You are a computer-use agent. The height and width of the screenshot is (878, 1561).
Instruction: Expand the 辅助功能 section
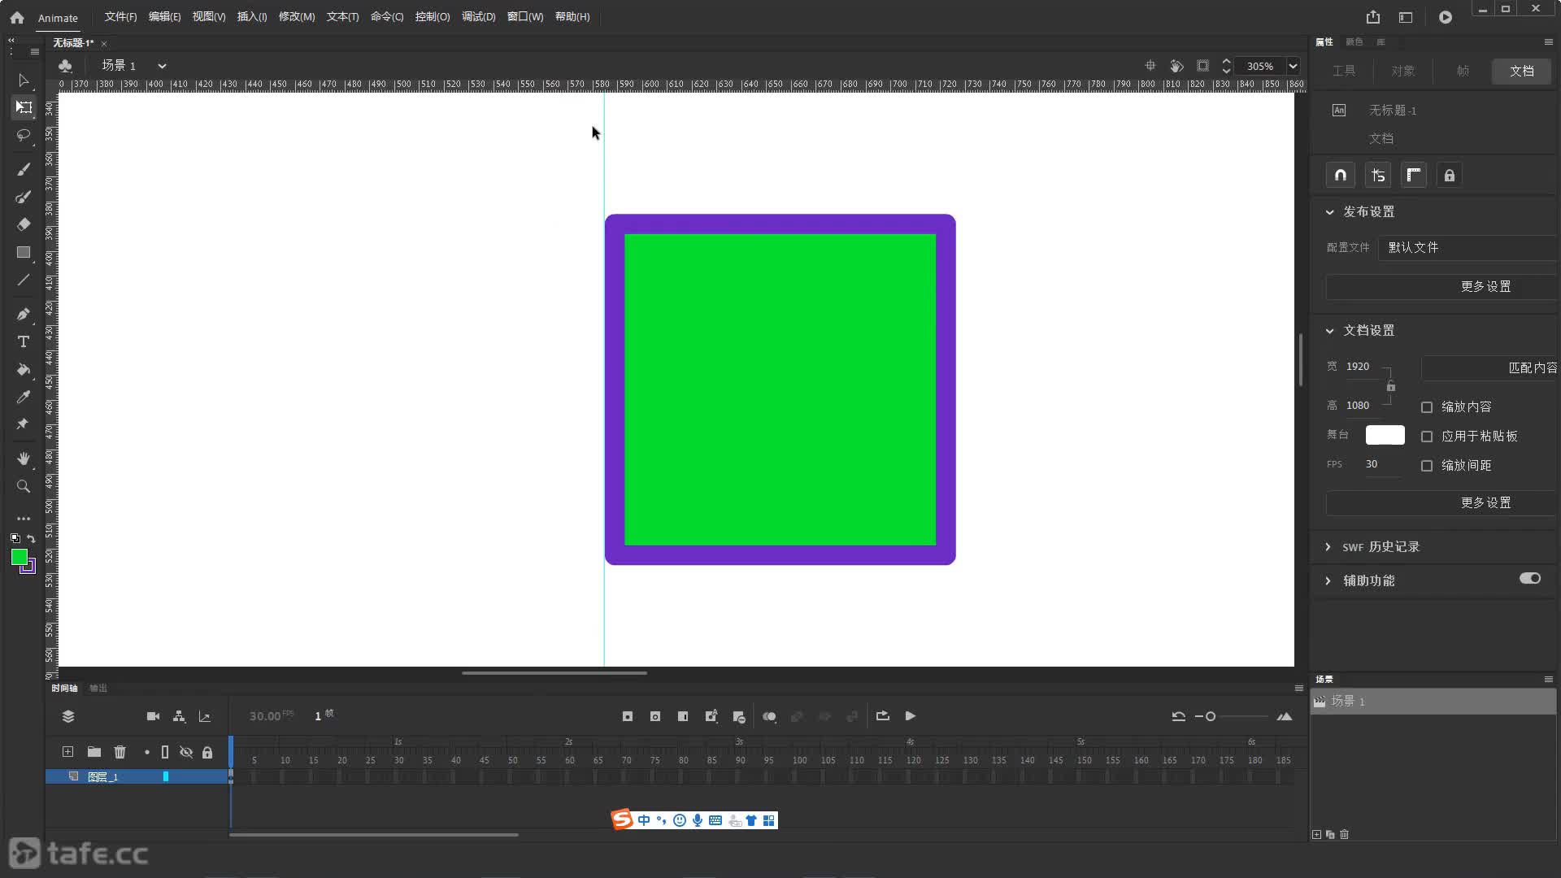(x=1328, y=580)
